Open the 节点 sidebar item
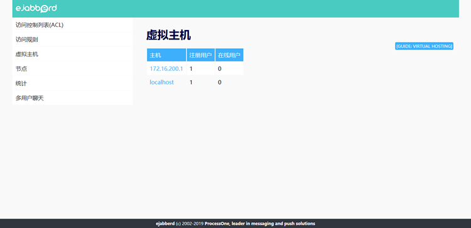Viewport: 471px width, 228px height. pyautogui.click(x=72, y=69)
